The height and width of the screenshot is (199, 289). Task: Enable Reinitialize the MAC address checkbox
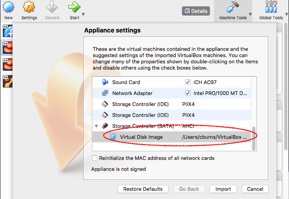click(94, 158)
